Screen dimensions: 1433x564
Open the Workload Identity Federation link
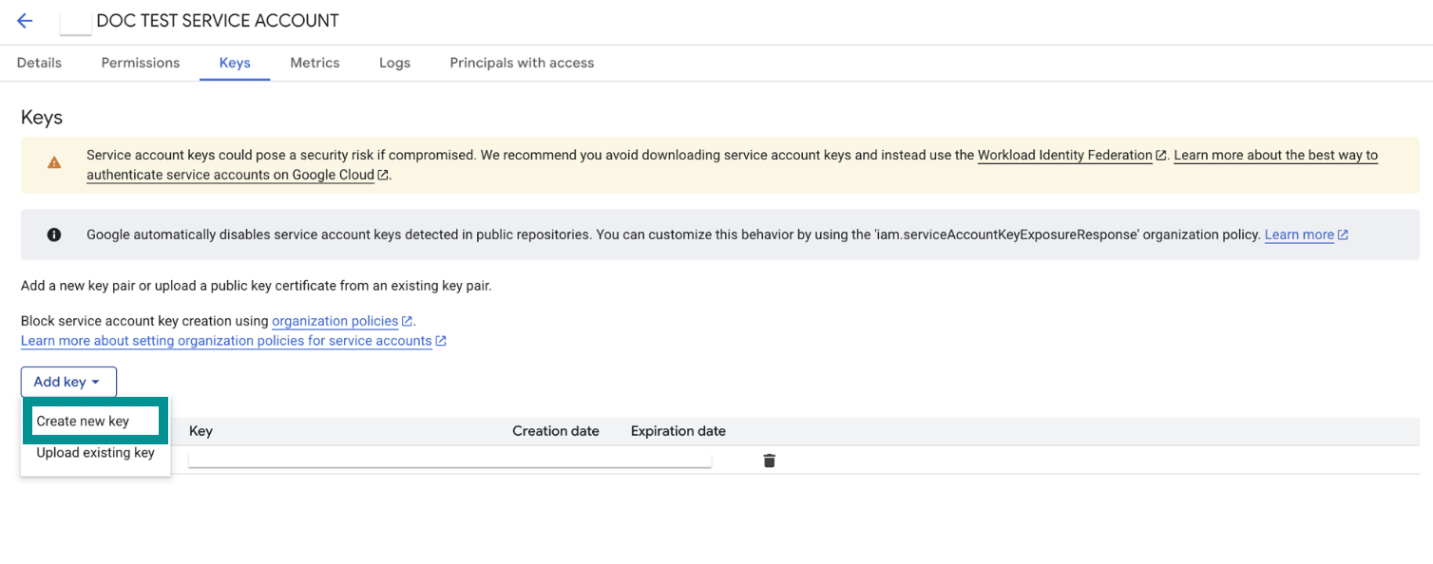click(1064, 155)
